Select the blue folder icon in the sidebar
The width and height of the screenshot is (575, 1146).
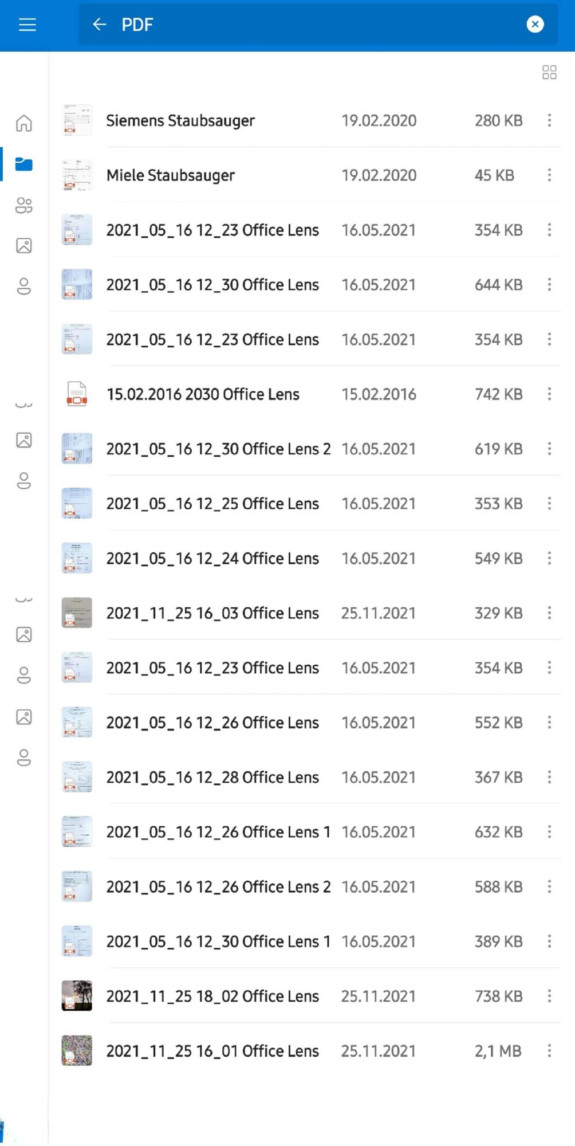coord(24,164)
